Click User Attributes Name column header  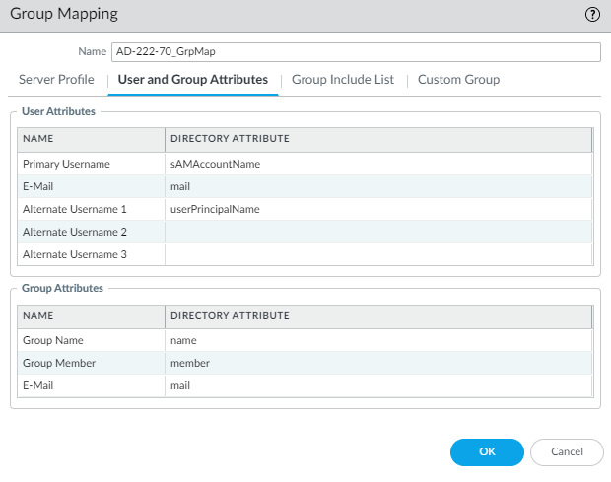[x=91, y=139]
